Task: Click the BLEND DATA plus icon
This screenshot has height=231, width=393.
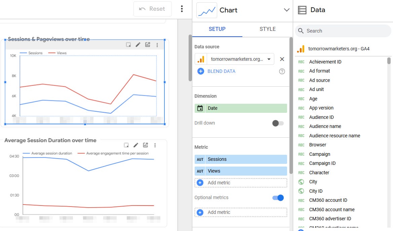Action: click(x=200, y=71)
